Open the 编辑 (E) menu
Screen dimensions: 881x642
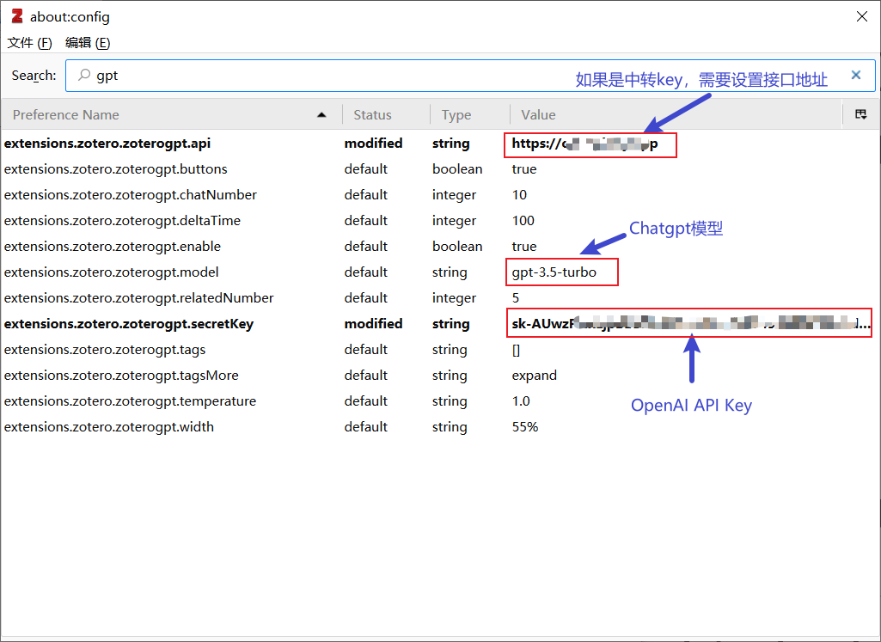[87, 43]
